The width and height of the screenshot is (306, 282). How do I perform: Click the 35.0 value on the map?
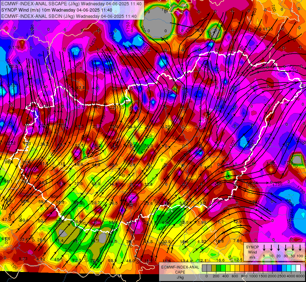149,146
